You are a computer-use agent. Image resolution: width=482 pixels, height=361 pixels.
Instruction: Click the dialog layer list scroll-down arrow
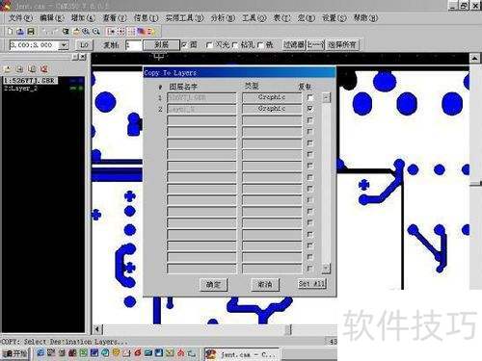click(x=326, y=268)
